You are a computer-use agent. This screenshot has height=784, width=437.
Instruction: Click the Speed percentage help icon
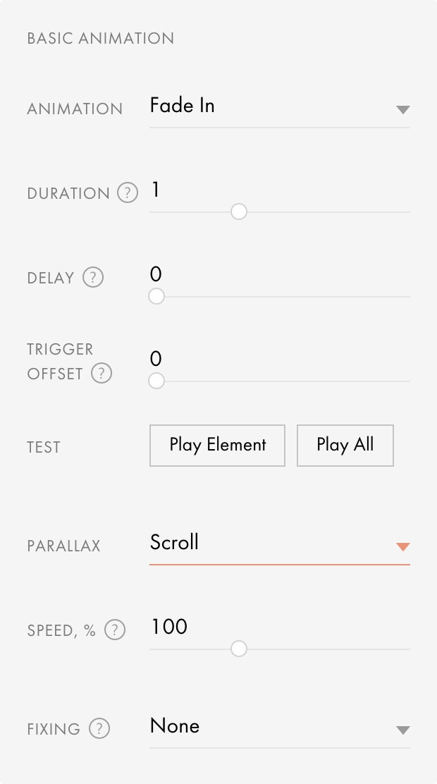(x=115, y=630)
